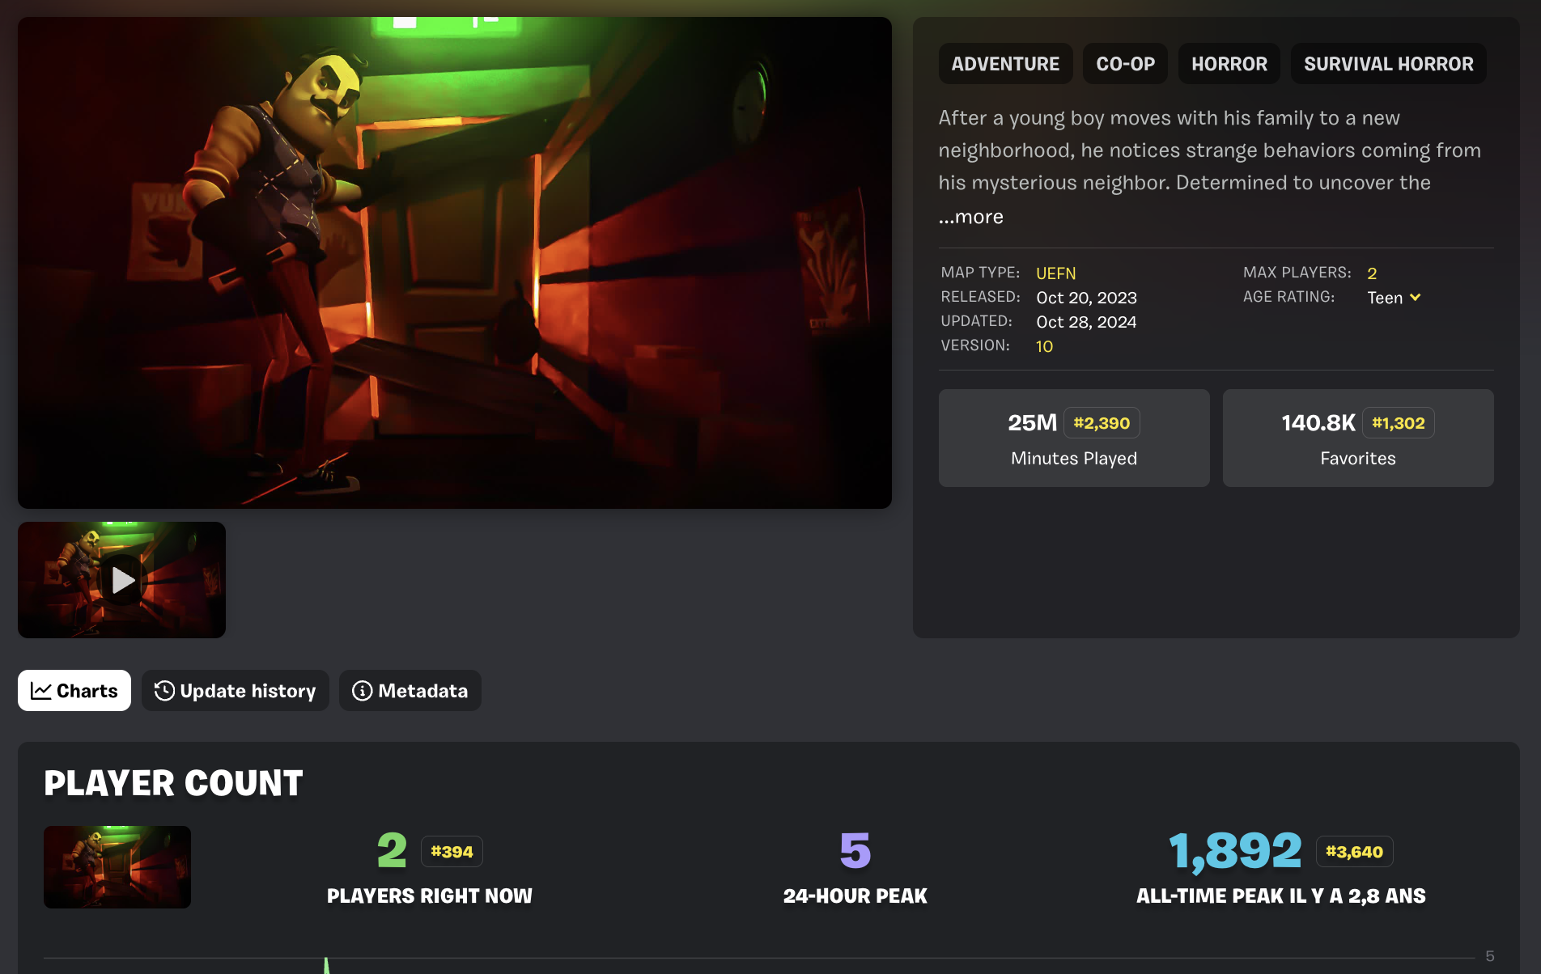Click the PLAYER COUNT heading
Viewport: 1541px width, 974px height.
point(173,783)
